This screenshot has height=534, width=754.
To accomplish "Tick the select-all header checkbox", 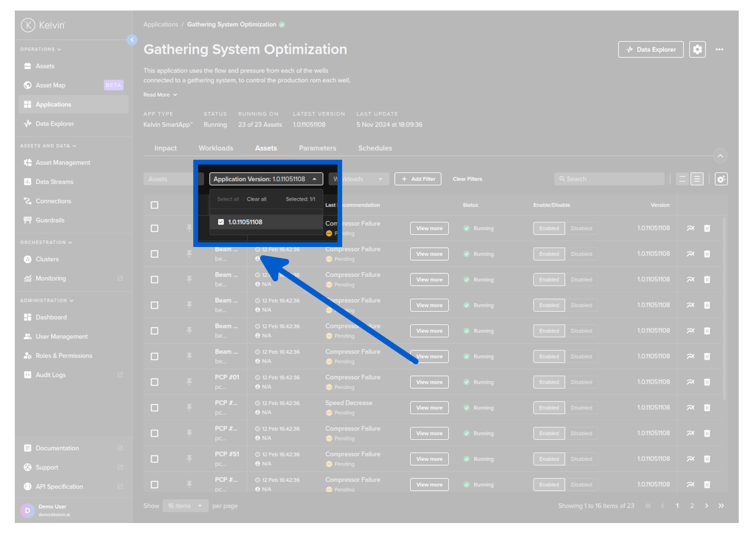I will (x=155, y=205).
